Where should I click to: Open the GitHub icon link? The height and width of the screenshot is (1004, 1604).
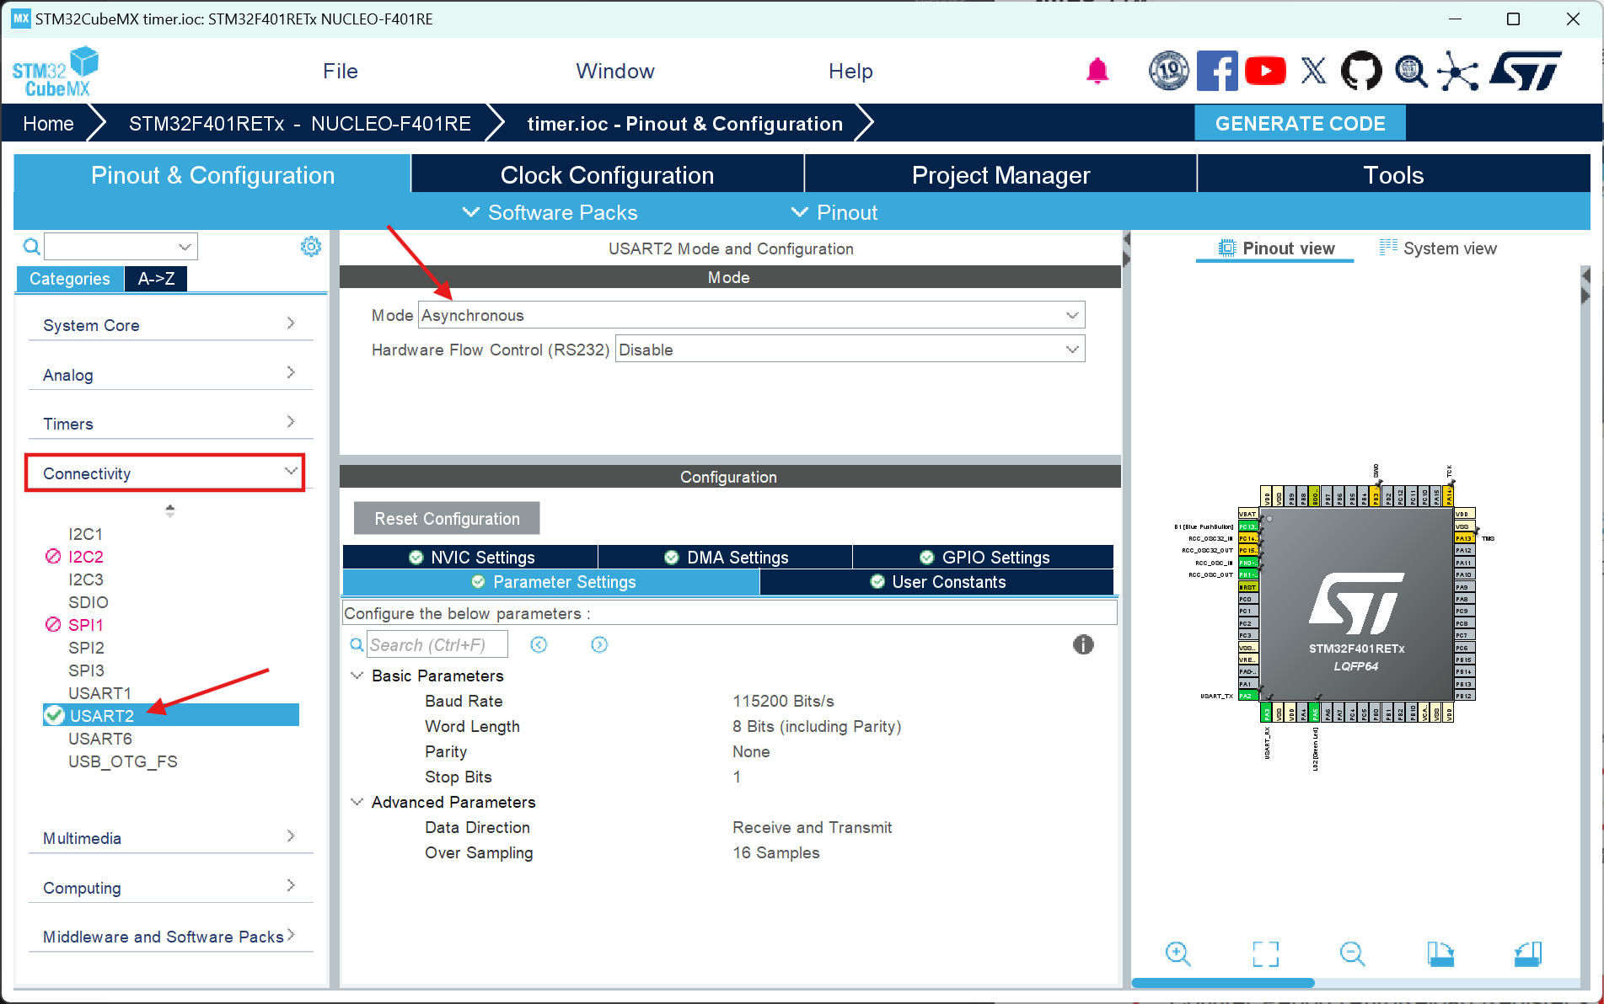tap(1360, 72)
